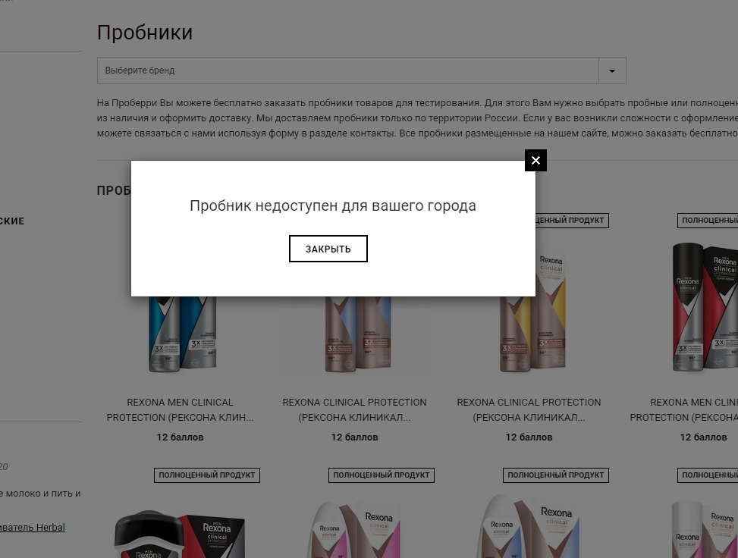Click the 'Herbal' link in sidebar

click(x=32, y=528)
